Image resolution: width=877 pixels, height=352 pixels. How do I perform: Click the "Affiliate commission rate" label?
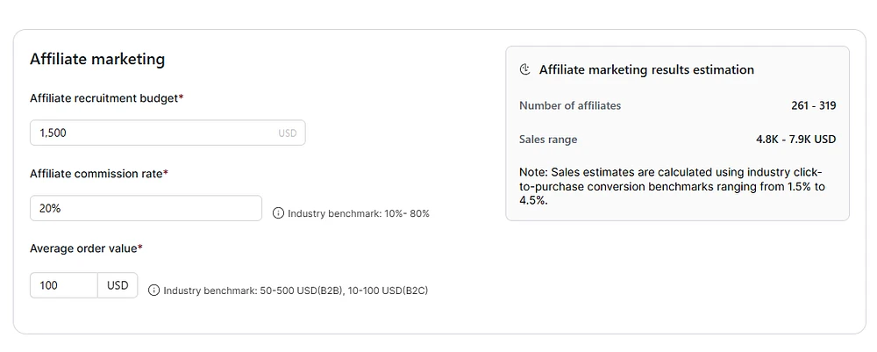(99, 174)
